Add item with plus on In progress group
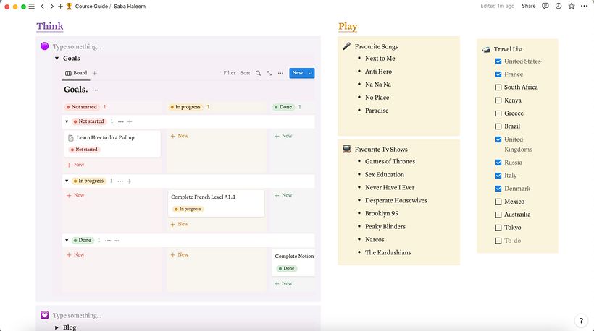The width and height of the screenshot is (594, 331). tap(129, 181)
